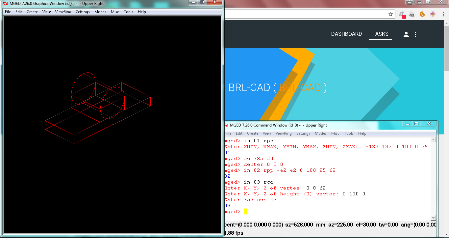
Task: Open the Avast extension with red badge
Action: tap(402, 14)
